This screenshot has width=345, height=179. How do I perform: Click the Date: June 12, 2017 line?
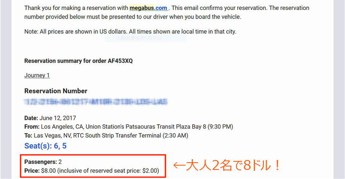coord(50,118)
